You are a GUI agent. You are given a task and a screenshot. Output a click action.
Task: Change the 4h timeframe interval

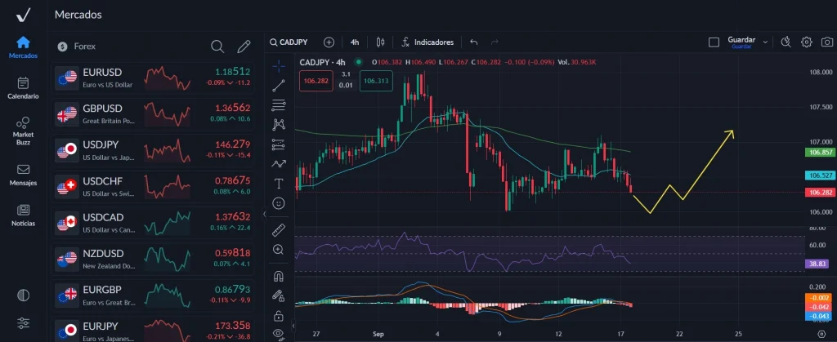click(x=355, y=42)
